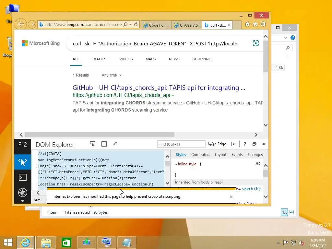Unpin the F12 developer tools pane
Image resolution: width=332 pixels, height=249 pixels.
click(x=254, y=144)
